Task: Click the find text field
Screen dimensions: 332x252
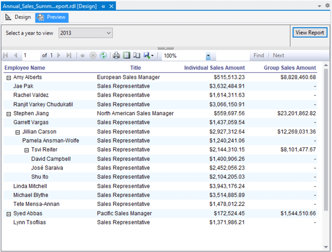Action: point(232,56)
